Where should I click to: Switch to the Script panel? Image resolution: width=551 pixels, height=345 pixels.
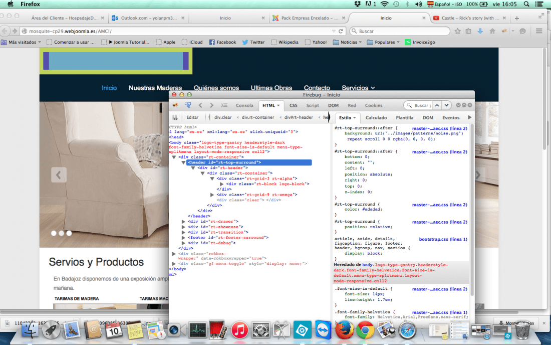coord(313,105)
